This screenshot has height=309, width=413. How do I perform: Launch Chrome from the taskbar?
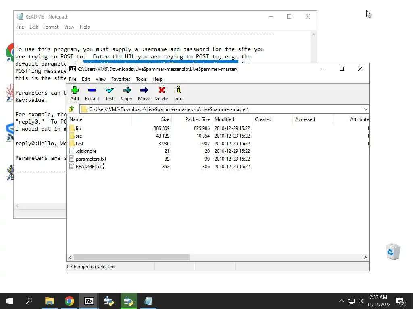click(69, 301)
